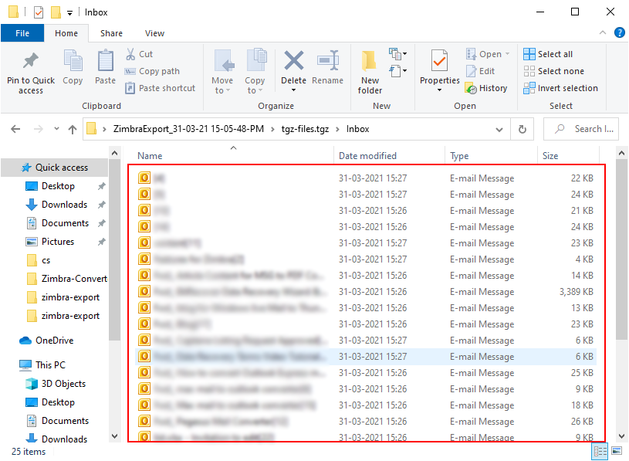629x461 pixels.
Task: Pin the folder to Quick access
Action: coord(31,73)
